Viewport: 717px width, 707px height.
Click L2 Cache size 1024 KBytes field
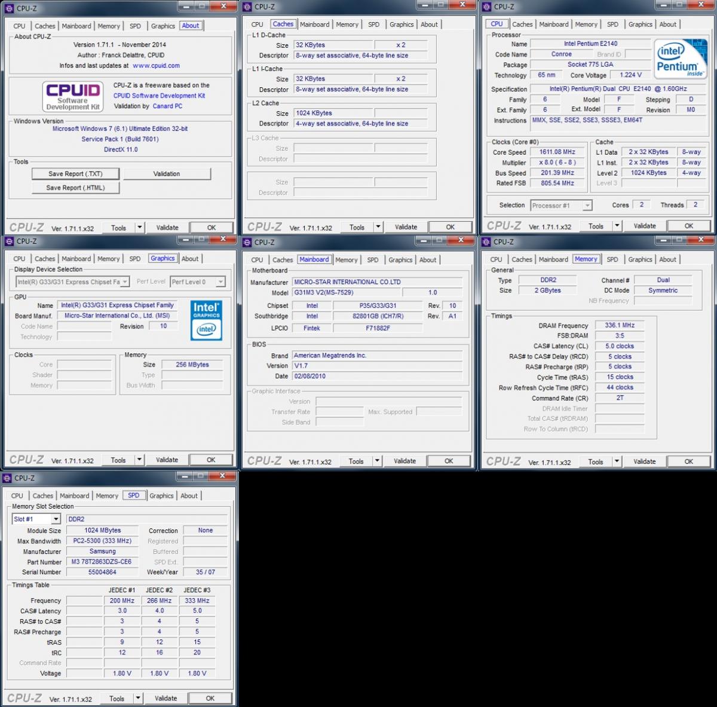coord(333,113)
